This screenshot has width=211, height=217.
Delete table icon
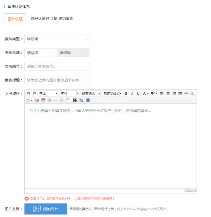37,100
